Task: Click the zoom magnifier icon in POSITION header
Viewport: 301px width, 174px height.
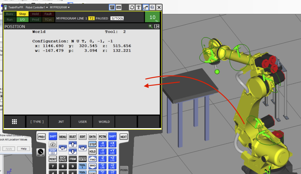Action: tap(150, 26)
